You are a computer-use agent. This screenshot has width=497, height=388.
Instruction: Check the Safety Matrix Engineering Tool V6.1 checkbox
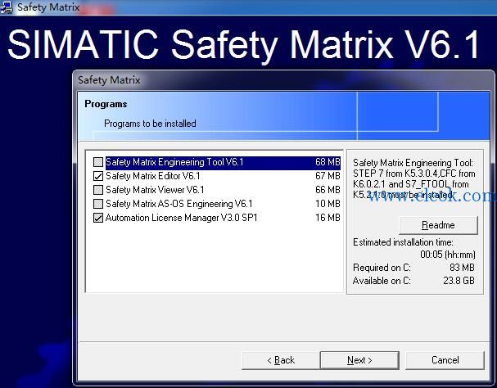tap(98, 162)
